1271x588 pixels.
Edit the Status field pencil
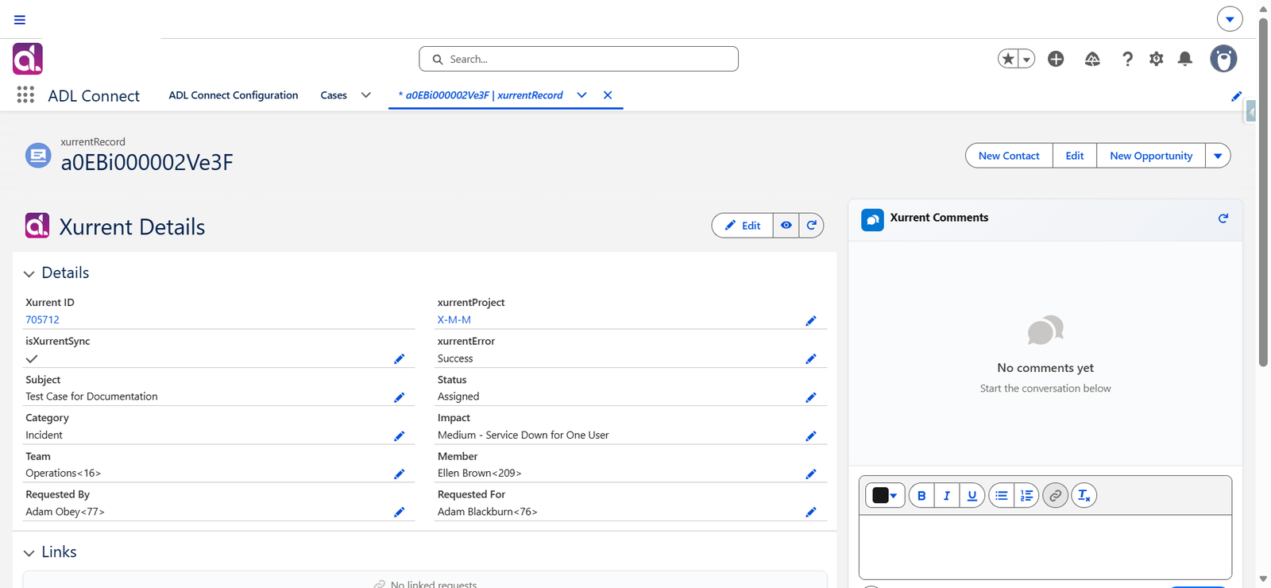(811, 397)
